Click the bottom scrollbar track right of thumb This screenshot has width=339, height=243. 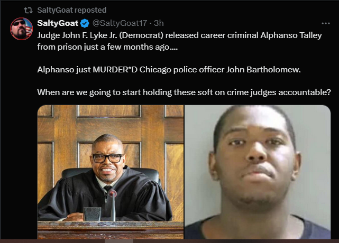coord(236,241)
